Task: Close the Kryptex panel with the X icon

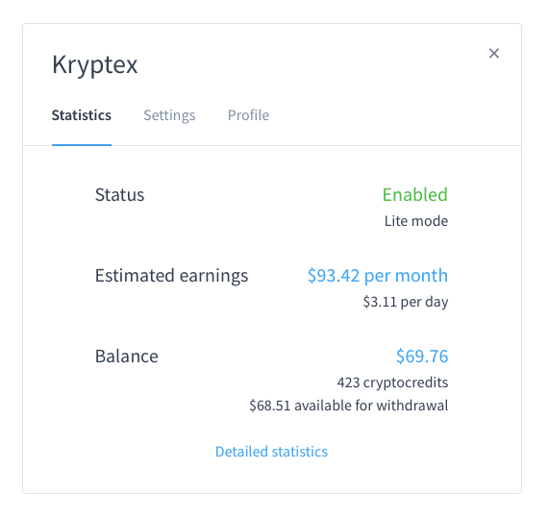Action: (x=494, y=54)
